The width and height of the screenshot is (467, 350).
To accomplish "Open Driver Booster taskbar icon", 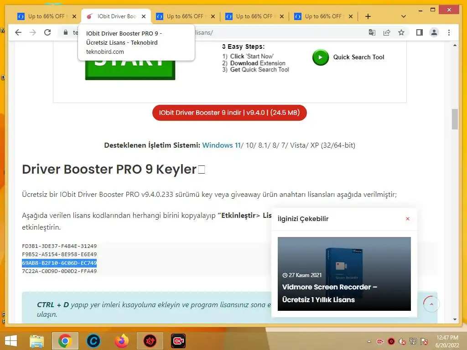I will tap(150, 341).
